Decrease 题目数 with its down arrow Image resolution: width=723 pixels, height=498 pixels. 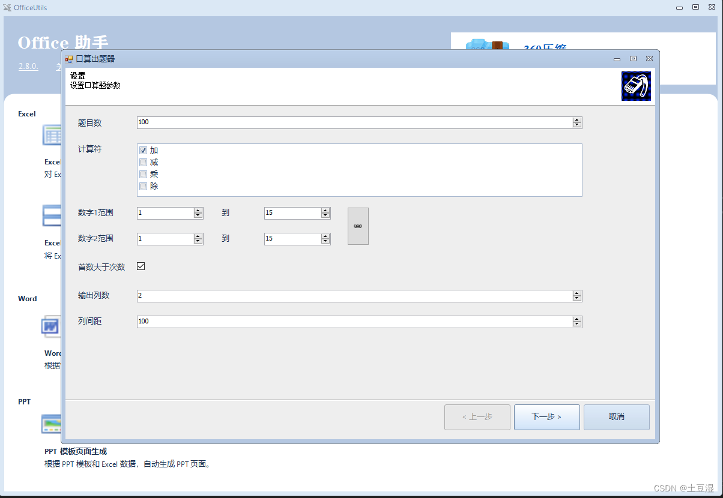[577, 125]
